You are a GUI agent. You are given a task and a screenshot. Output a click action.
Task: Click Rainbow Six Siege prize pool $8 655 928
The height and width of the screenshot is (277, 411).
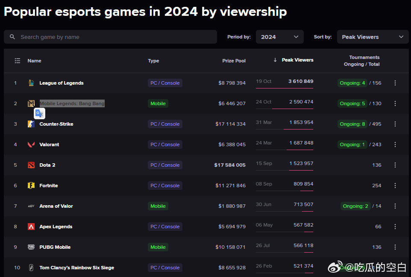(x=232, y=268)
